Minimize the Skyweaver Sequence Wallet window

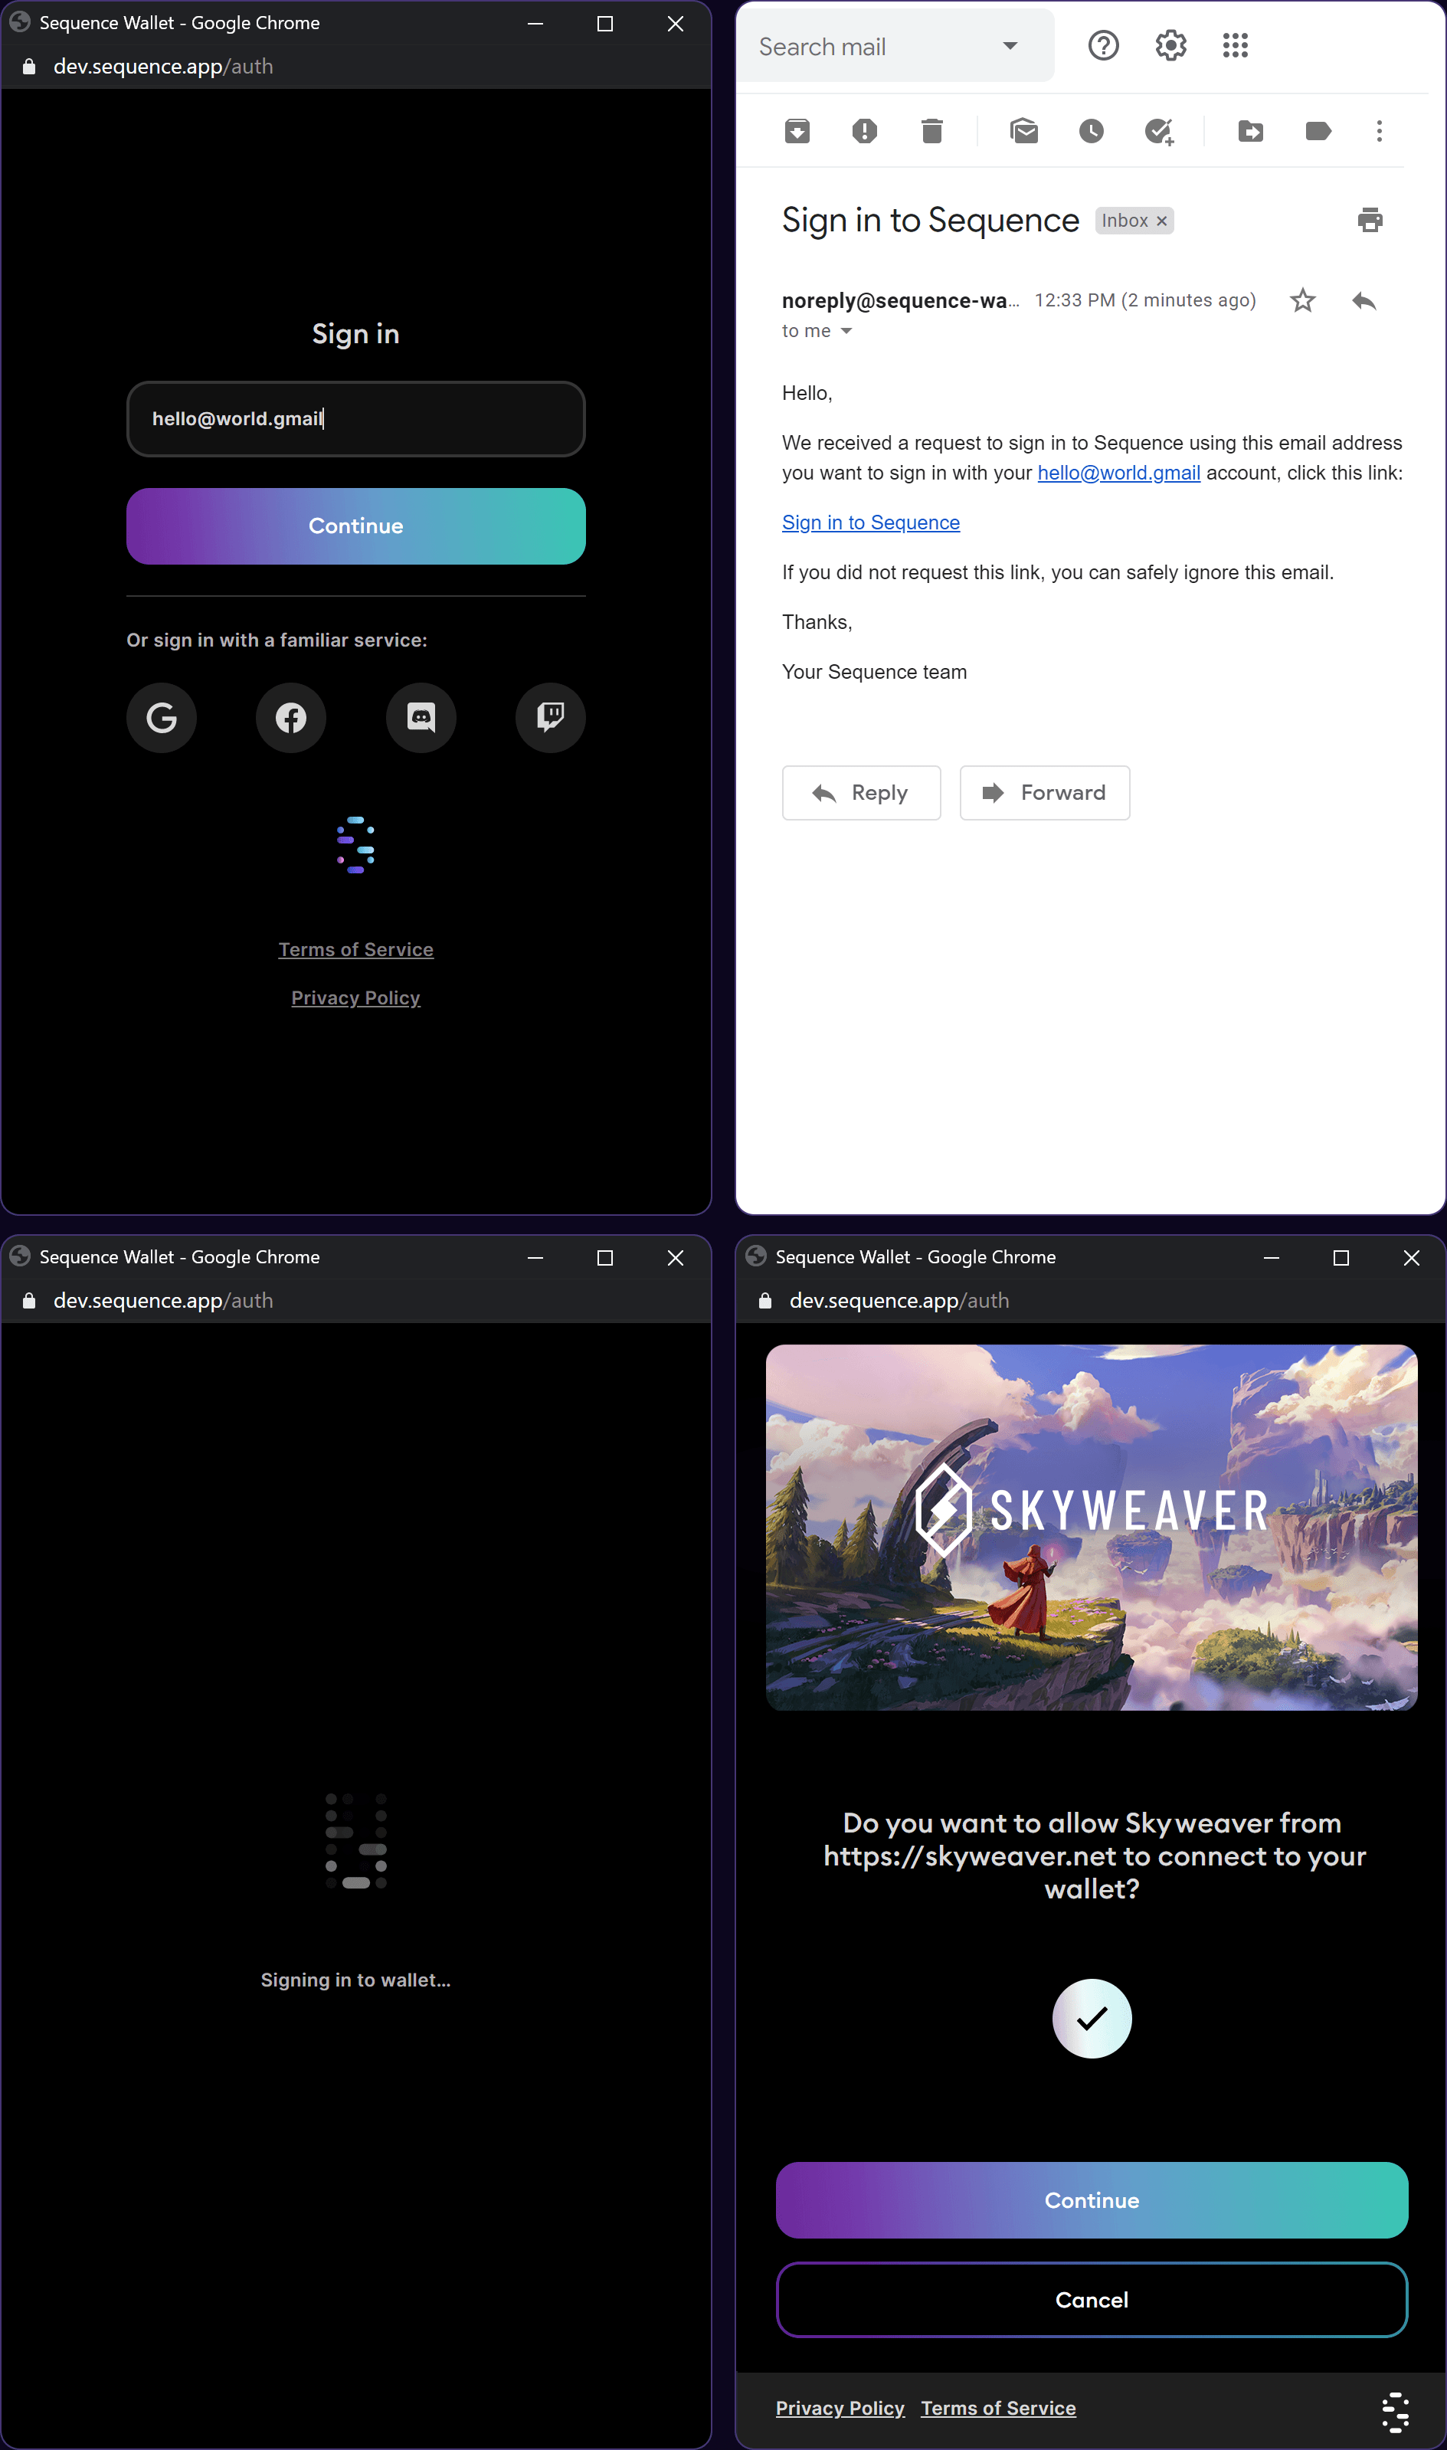pos(1271,1258)
